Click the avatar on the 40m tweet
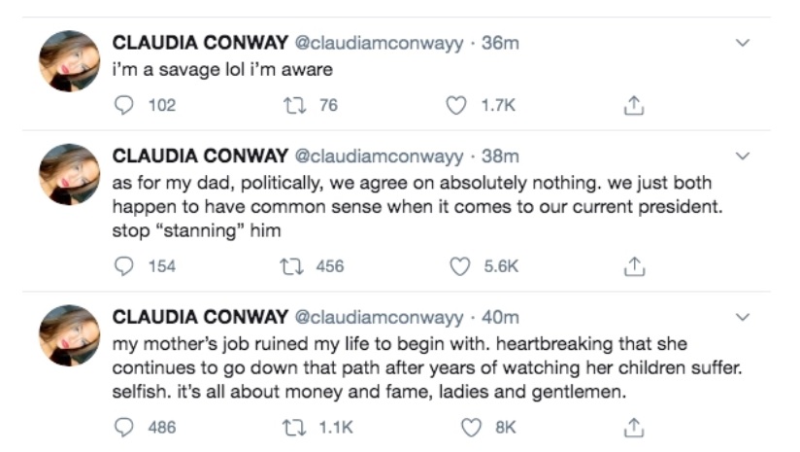The image size is (800, 452). (69, 334)
